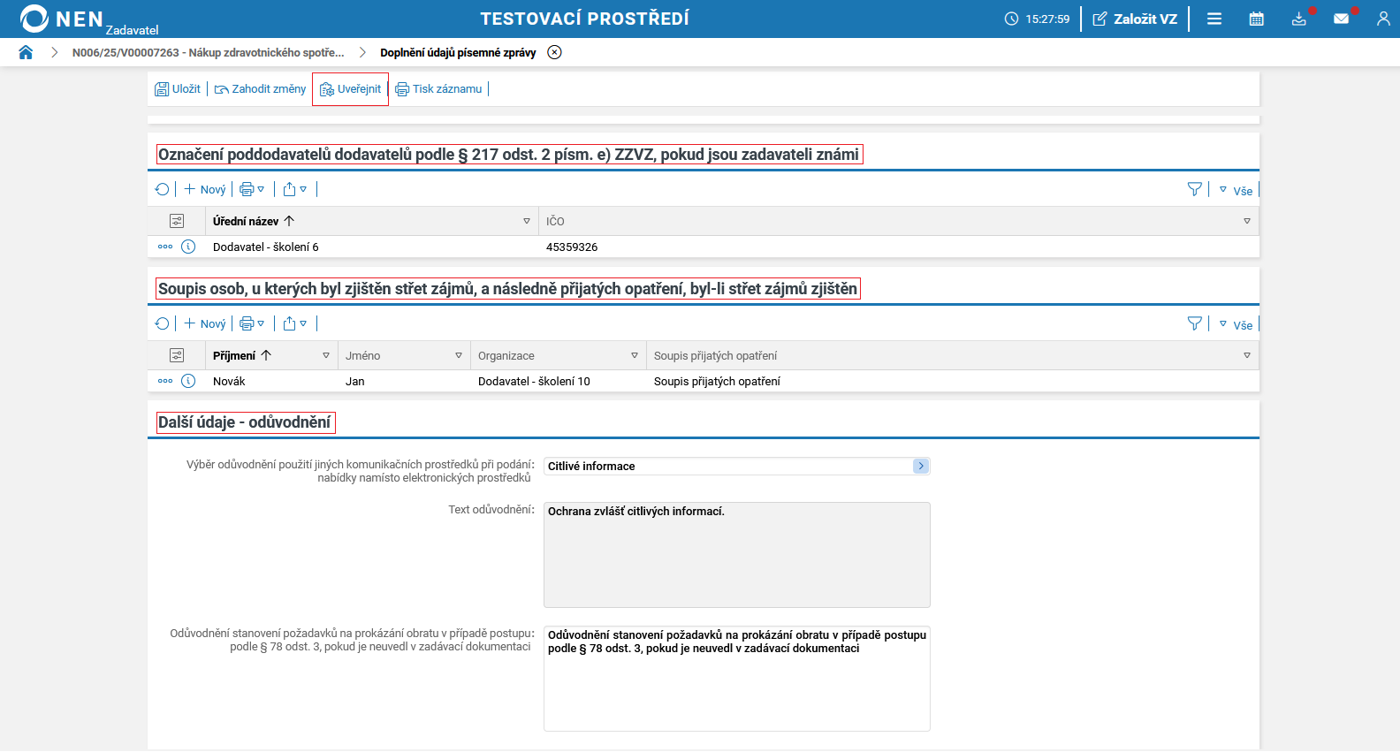Open downloads icon in top bar
Viewport: 1400px width, 752px height.
(x=1298, y=19)
